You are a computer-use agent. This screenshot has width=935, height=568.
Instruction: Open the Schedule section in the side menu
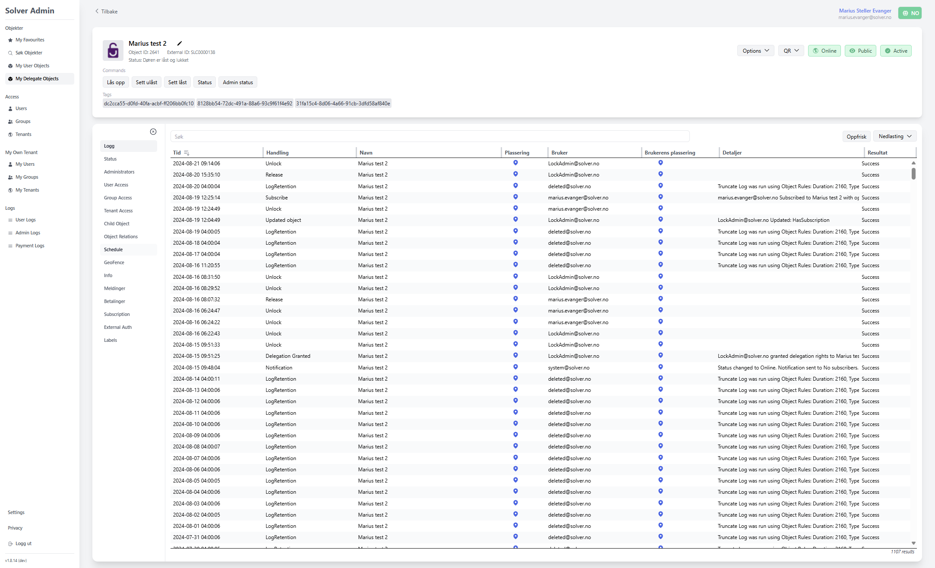(x=129, y=249)
